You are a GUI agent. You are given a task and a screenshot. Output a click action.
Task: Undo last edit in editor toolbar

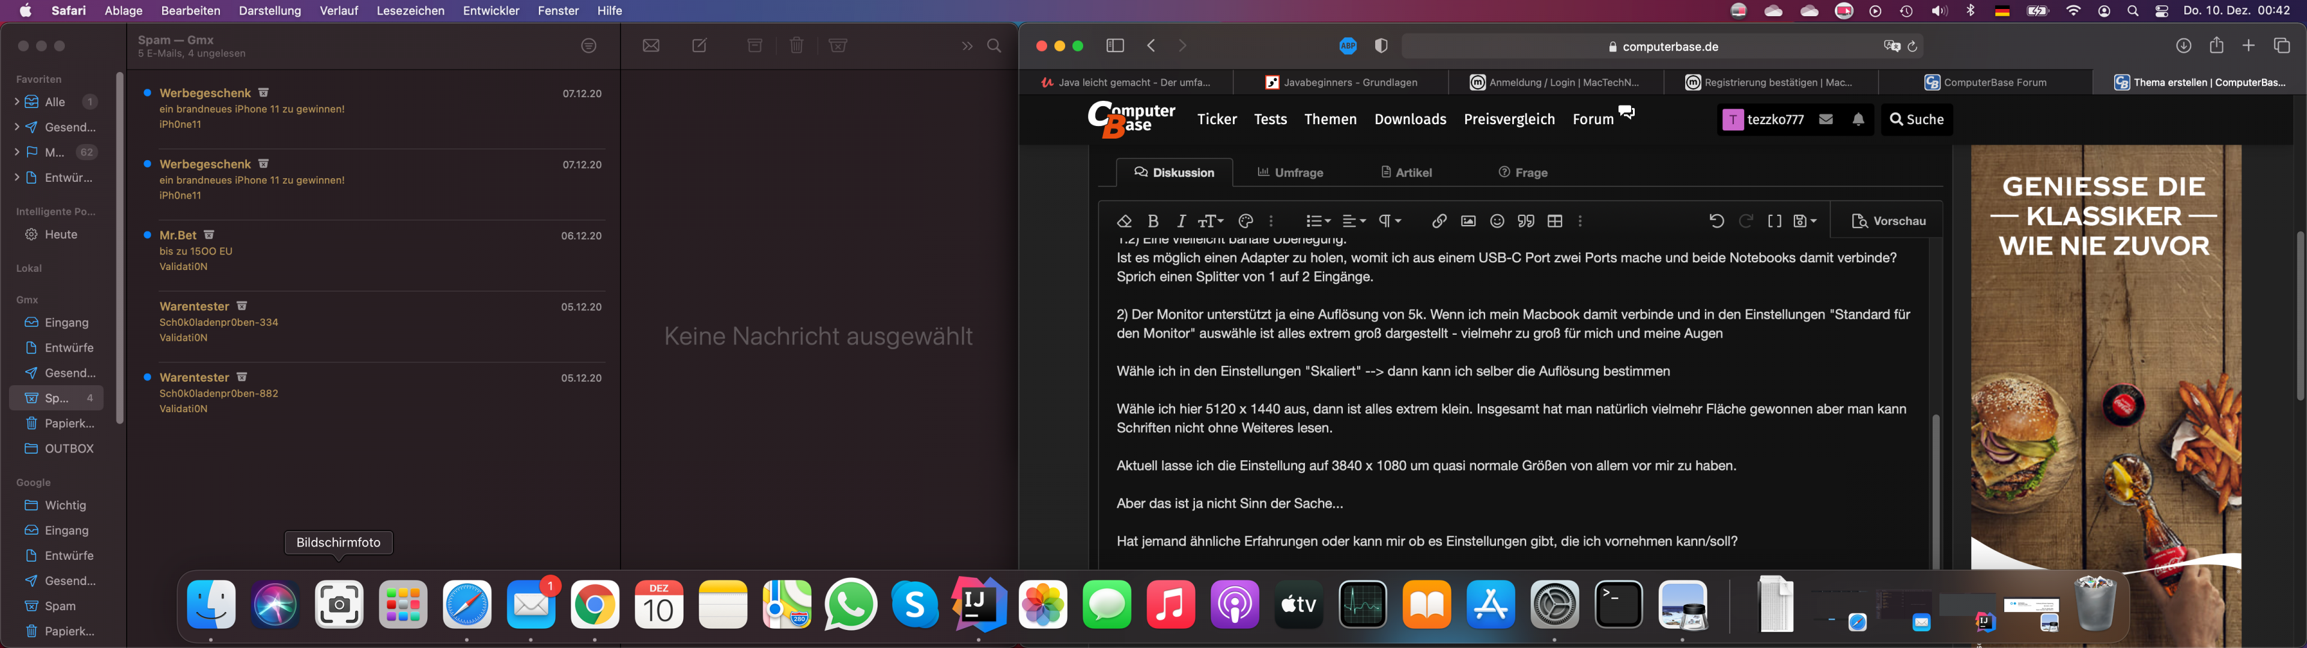click(x=1716, y=221)
